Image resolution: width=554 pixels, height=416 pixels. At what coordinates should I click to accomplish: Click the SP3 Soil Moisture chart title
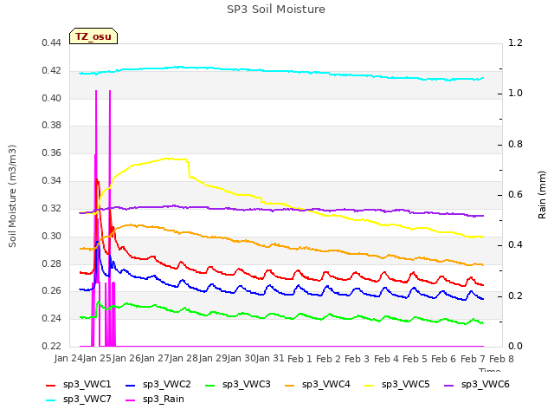(276, 10)
